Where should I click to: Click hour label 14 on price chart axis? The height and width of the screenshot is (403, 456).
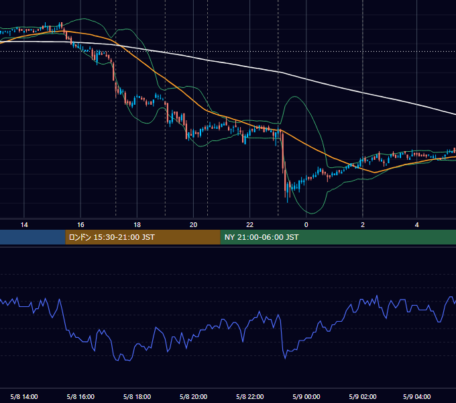[24, 224]
